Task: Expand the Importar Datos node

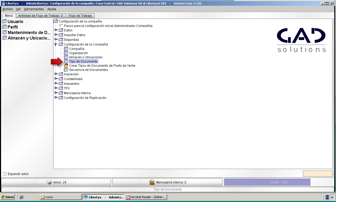Action: click(56, 35)
